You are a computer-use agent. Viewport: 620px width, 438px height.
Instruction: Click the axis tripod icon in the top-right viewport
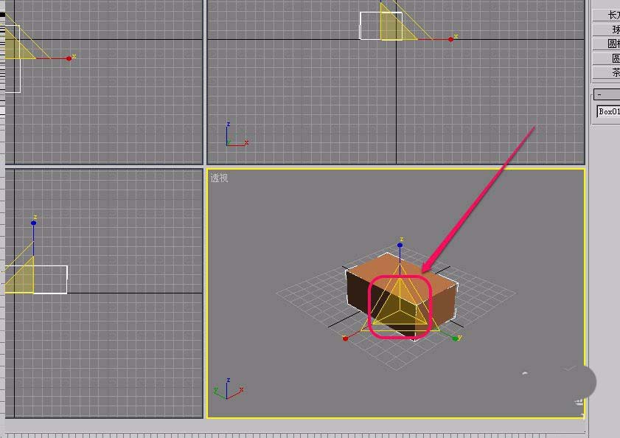pos(234,137)
